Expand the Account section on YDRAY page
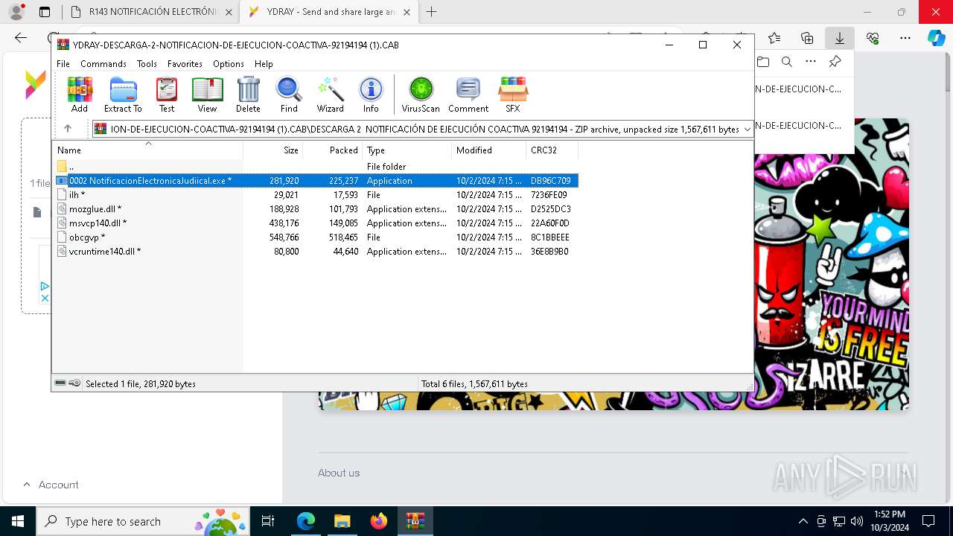 (51, 485)
